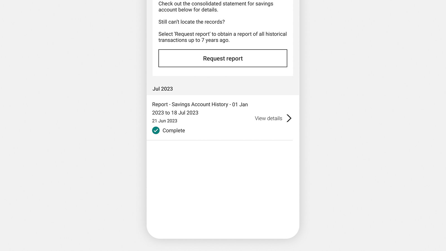
Task: Open the Savings Account History report title
Action: click(x=200, y=104)
